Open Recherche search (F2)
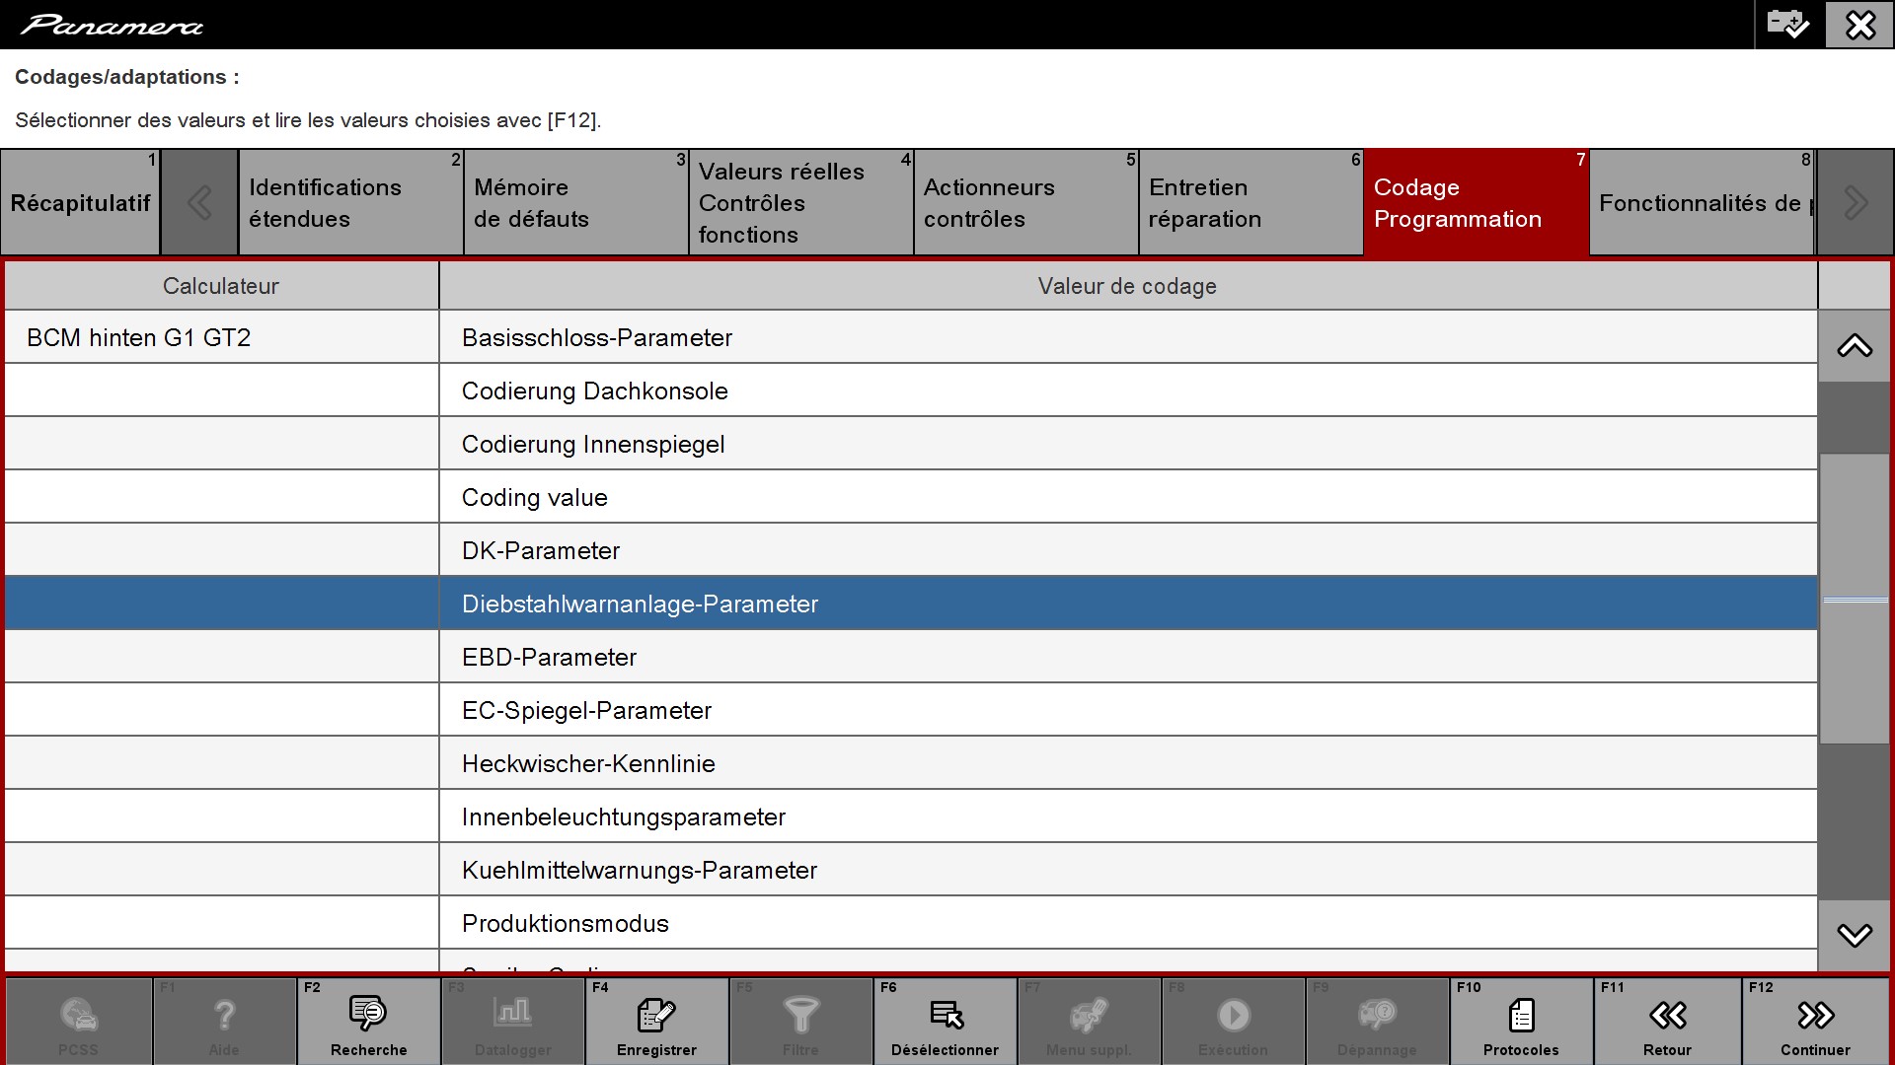The image size is (1895, 1065). 368,1022
